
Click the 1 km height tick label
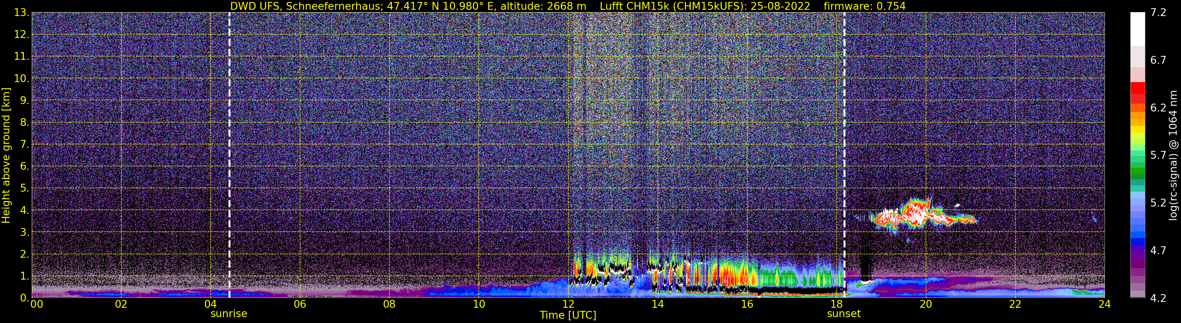25,276
